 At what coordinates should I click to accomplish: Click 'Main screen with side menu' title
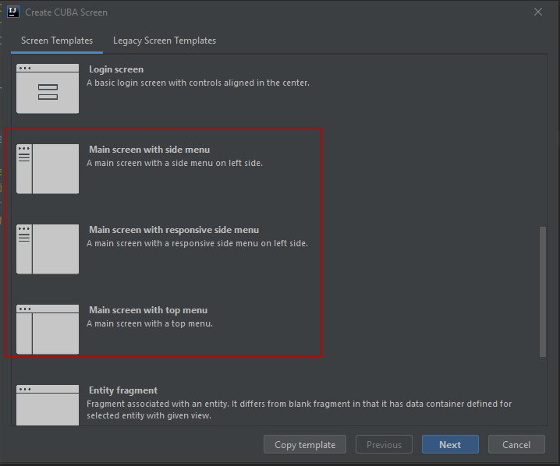pyautogui.click(x=149, y=150)
